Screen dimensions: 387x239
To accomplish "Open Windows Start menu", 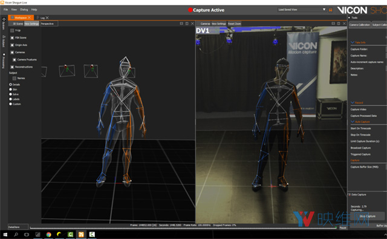I will (x=5, y=235).
